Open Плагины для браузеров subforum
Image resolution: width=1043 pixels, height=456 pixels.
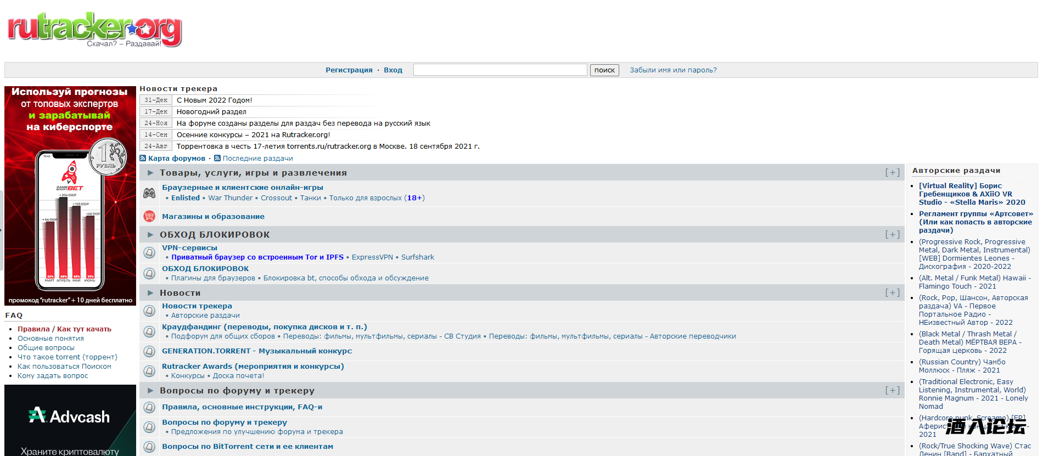pyautogui.click(x=213, y=278)
